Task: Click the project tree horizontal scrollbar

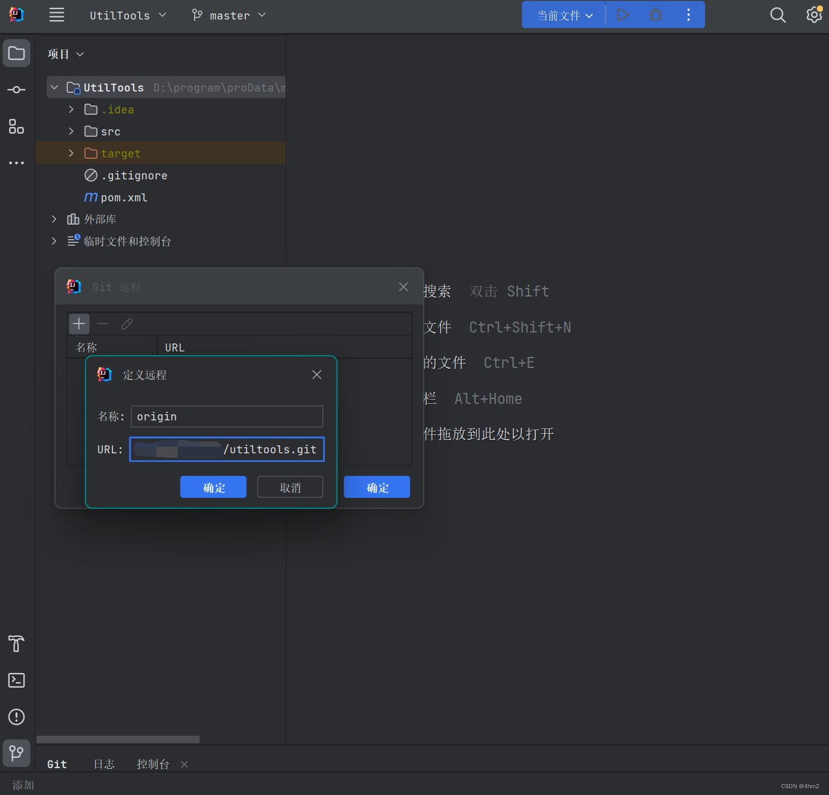Action: (x=118, y=739)
